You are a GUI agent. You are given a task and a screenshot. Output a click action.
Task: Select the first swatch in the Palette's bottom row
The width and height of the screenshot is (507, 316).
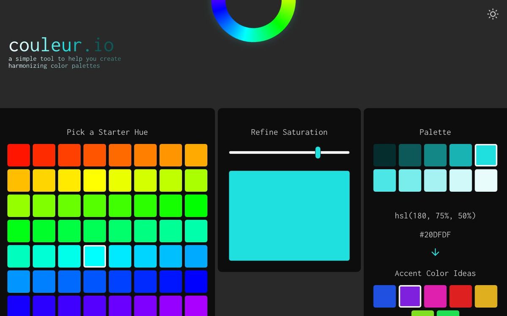coord(384,180)
